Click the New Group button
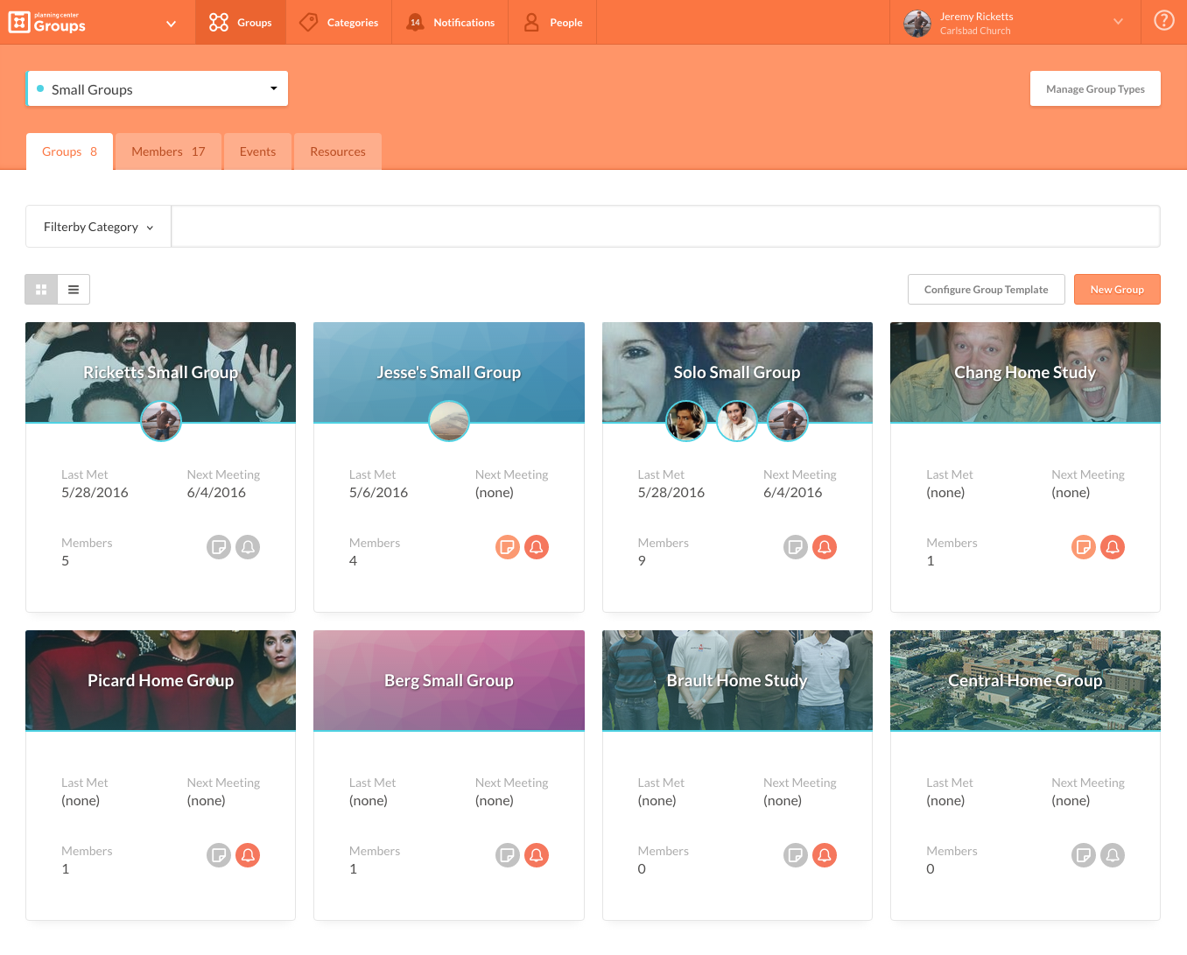 pyautogui.click(x=1117, y=289)
